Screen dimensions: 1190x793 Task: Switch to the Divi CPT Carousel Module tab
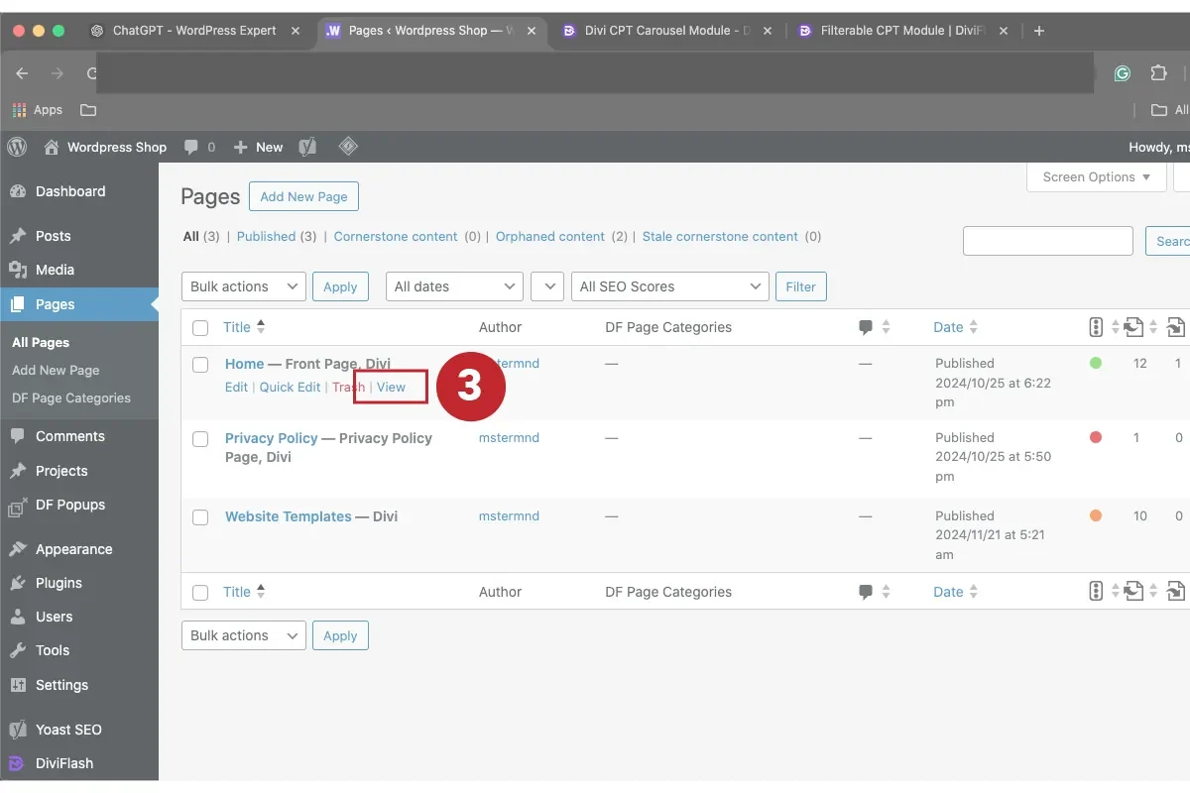[x=659, y=30]
